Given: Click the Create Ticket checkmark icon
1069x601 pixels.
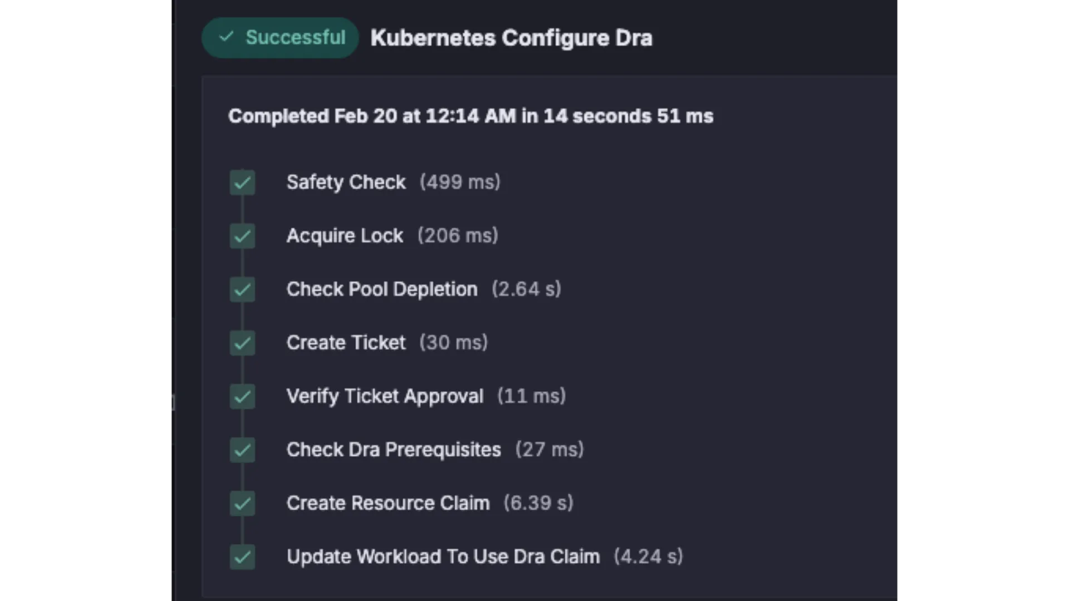Looking at the screenshot, I should point(242,343).
